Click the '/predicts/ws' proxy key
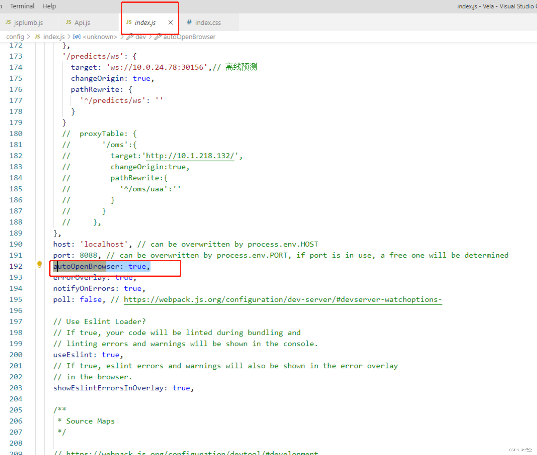537x455 pixels. coord(93,56)
